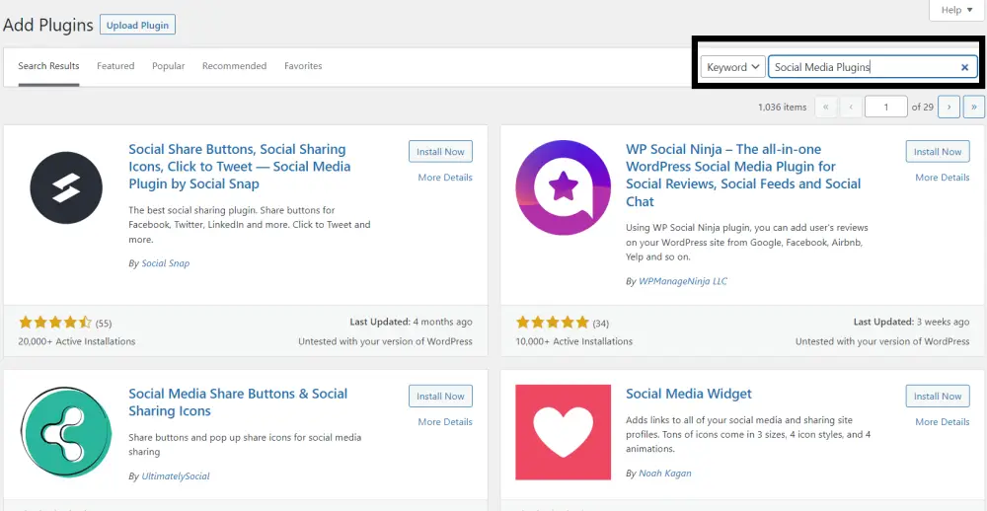Install Social Media Share Buttons plugin
This screenshot has height=511, width=987.
(x=440, y=397)
